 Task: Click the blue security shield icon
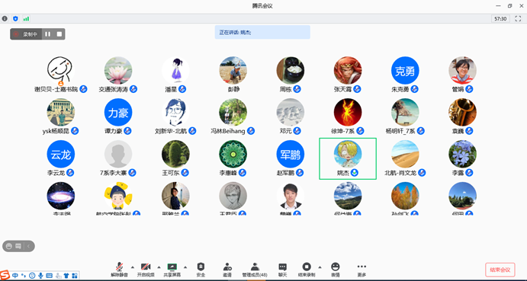(15, 19)
